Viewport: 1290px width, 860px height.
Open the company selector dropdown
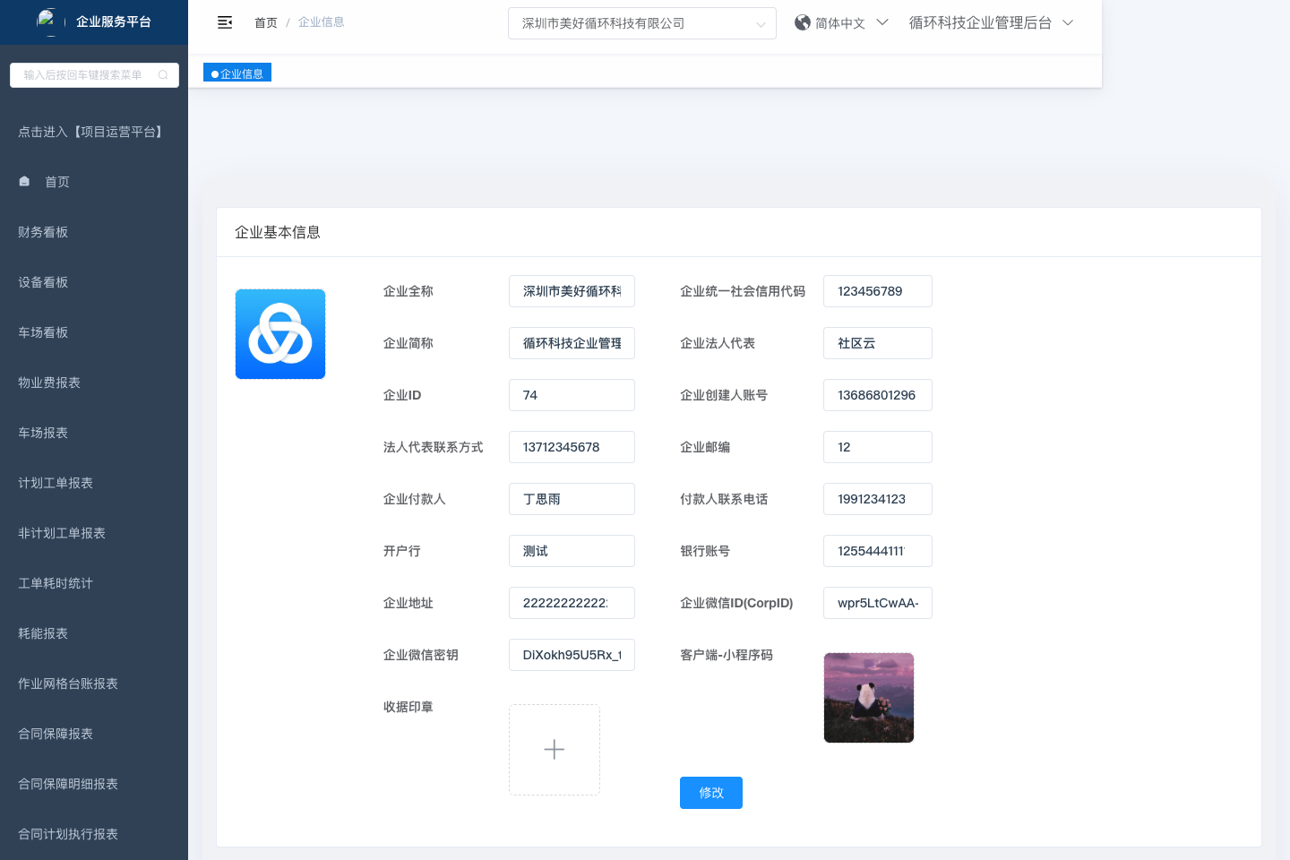pos(641,23)
